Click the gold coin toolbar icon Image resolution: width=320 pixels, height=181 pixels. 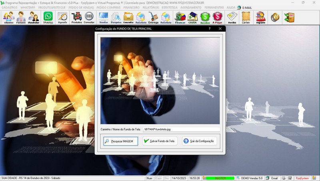(275, 17)
